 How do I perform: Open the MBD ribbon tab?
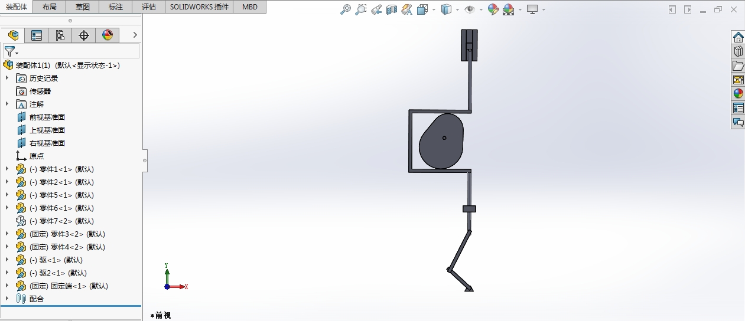click(x=250, y=7)
